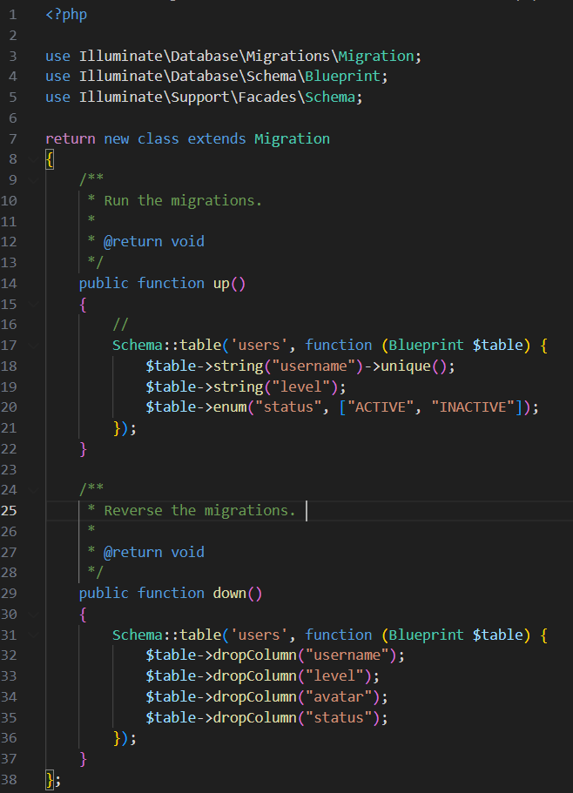Click the "username" string on line 18
Screen dimensions: 573x793
313,366
